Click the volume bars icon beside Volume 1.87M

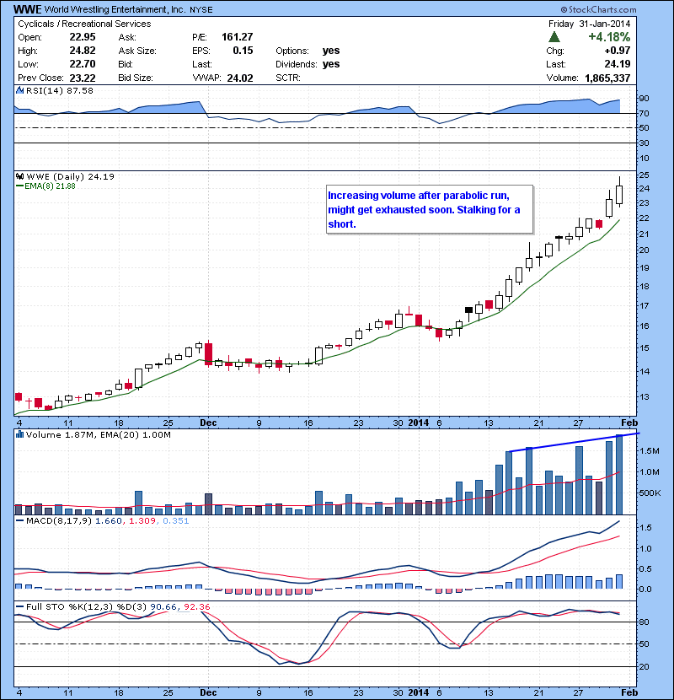(x=19, y=434)
